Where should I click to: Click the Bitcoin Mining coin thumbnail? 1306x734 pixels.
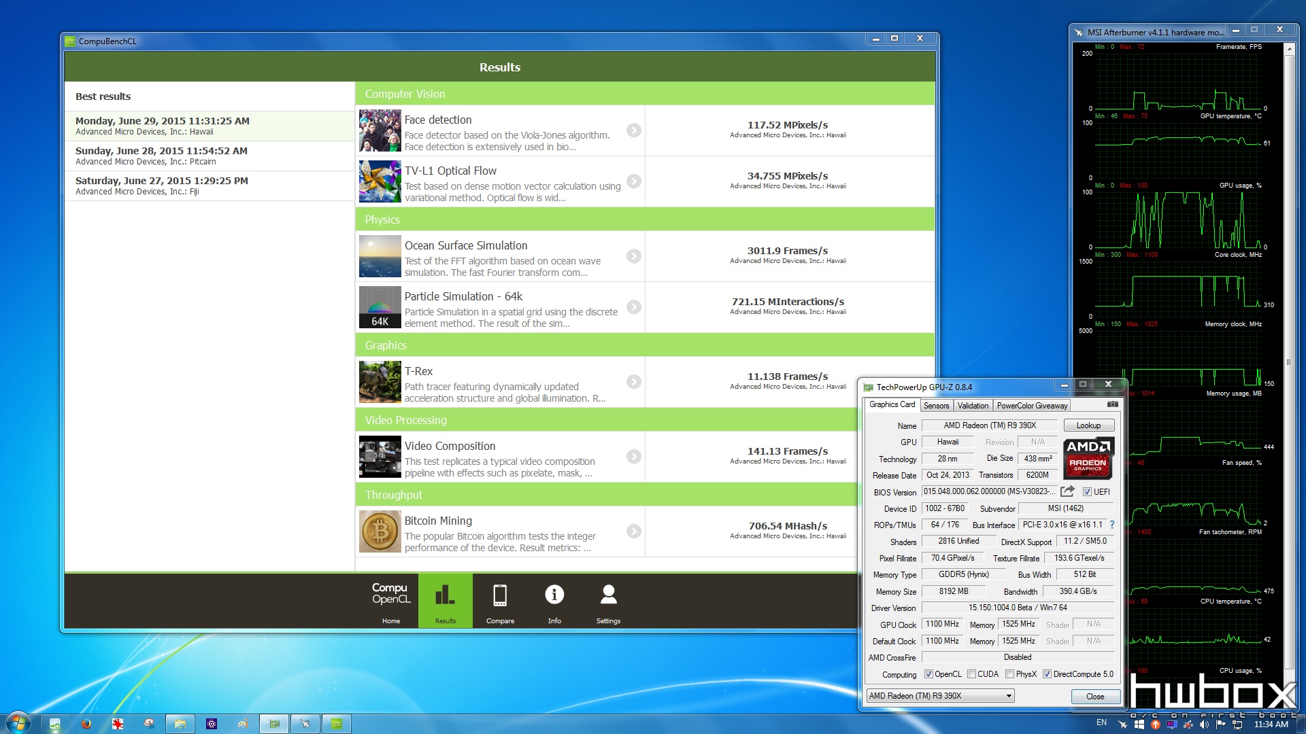(x=380, y=531)
